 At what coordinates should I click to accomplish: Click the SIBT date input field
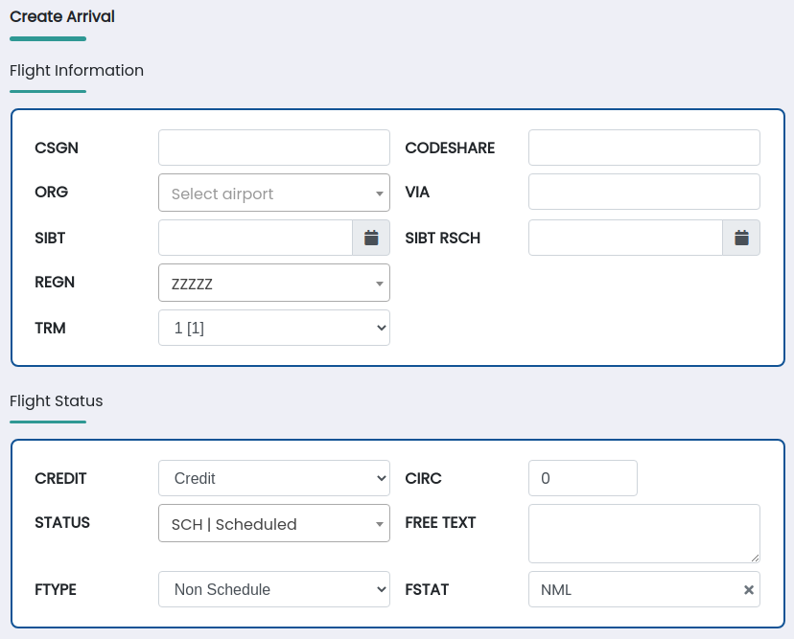pyautogui.click(x=255, y=238)
